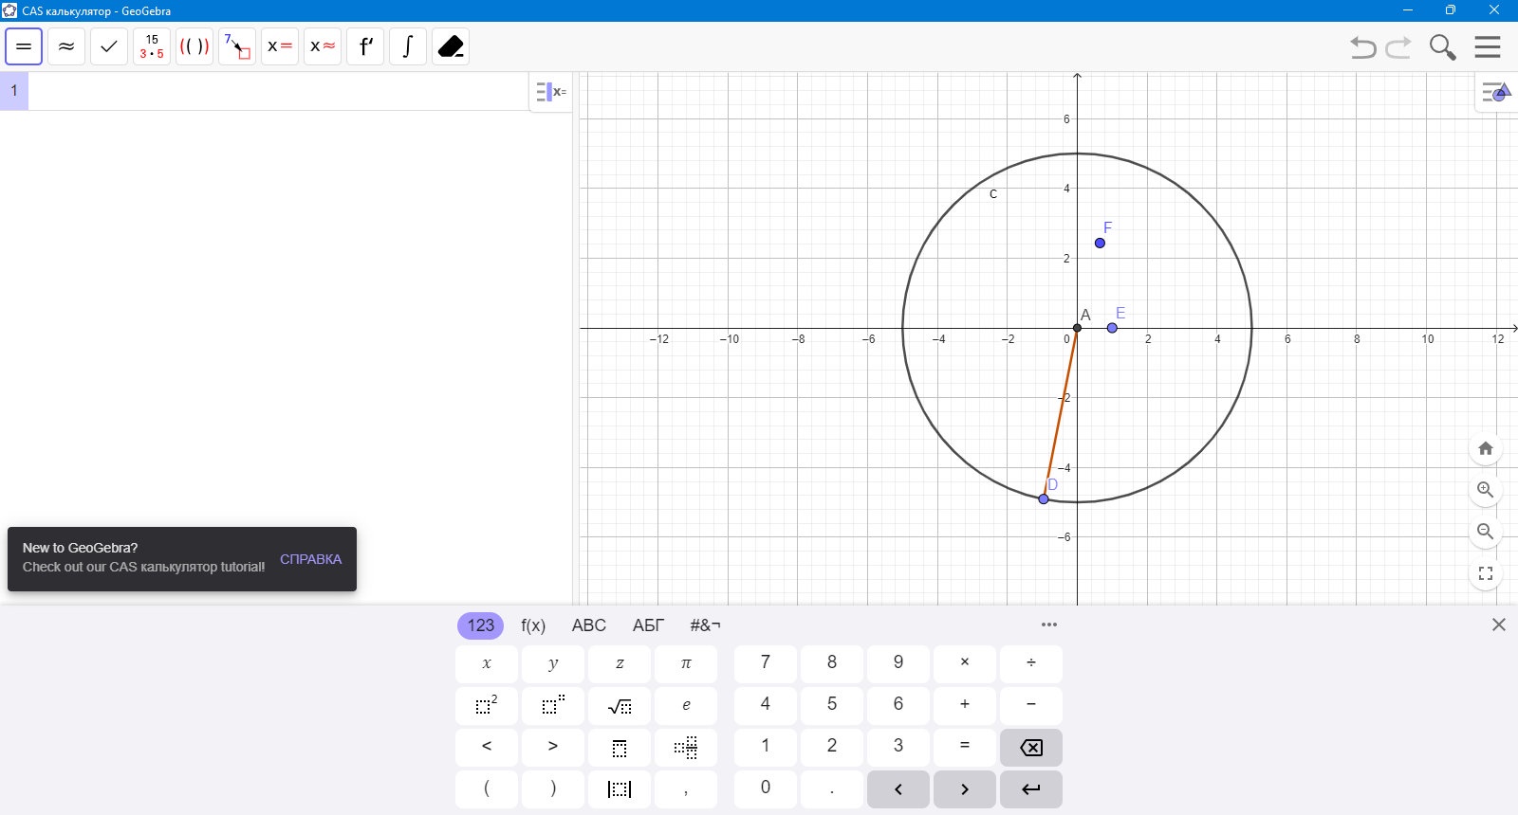Toggle fullscreen mode for graphics view
Screen dimensions: 1518x815
(x=1486, y=573)
